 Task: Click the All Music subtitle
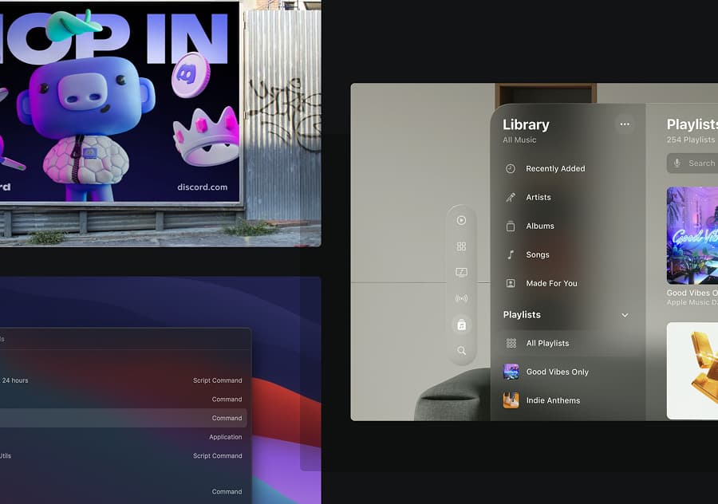click(519, 140)
